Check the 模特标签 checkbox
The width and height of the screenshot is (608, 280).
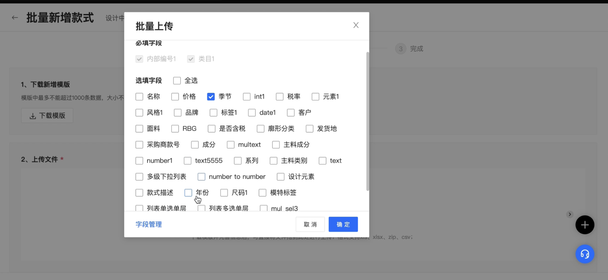[262, 193]
